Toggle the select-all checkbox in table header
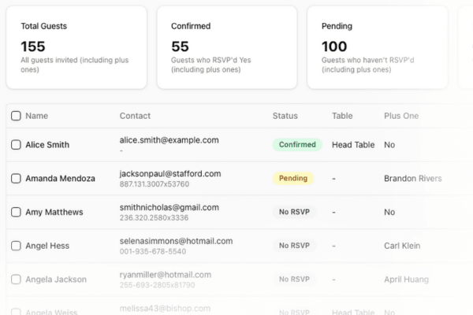The height and width of the screenshot is (315, 473). 16,116
